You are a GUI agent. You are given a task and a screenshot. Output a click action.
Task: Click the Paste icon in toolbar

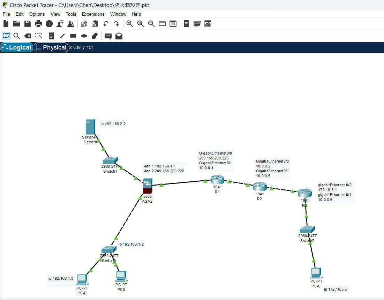[x=95, y=24]
